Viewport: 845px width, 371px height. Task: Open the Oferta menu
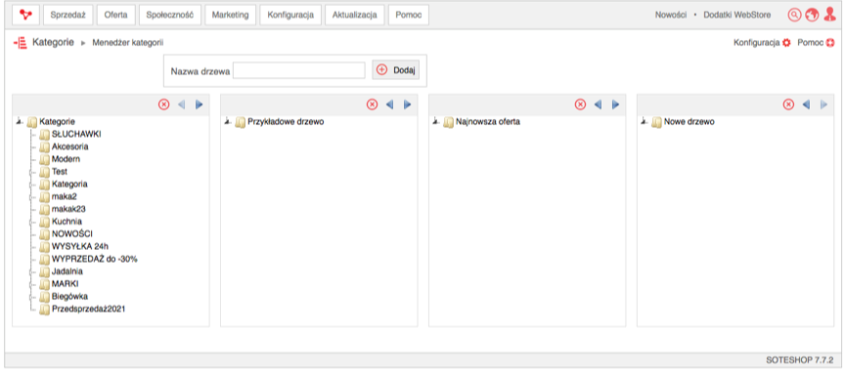click(115, 15)
